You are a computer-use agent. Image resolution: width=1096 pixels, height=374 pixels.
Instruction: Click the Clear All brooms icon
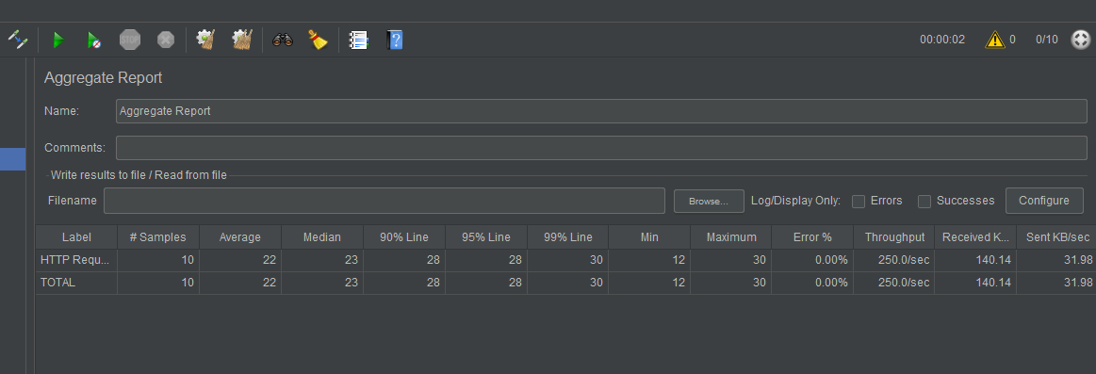(242, 40)
